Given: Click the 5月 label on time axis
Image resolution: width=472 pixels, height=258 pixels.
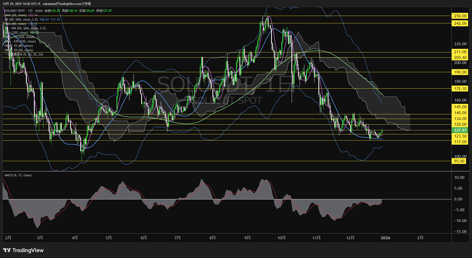Looking at the screenshot, I should 109,238.
